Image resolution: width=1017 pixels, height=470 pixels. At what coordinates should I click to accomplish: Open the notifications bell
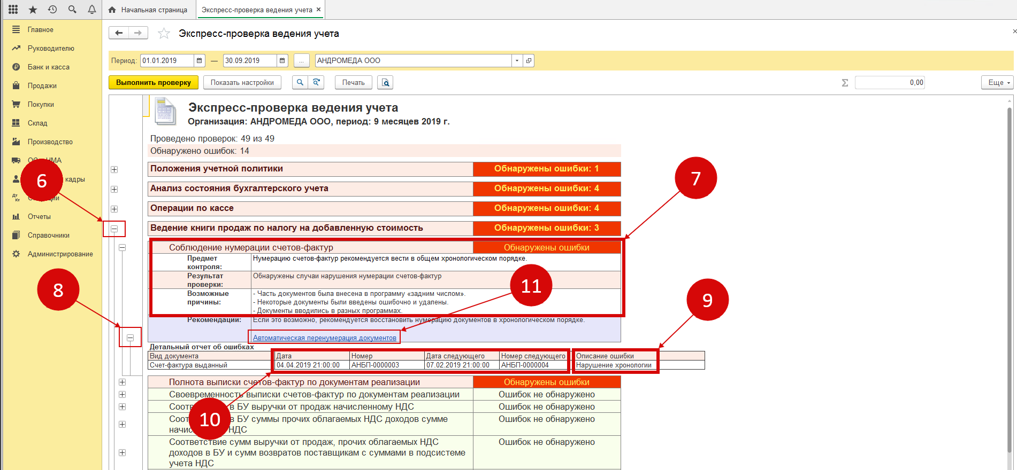[x=91, y=9]
